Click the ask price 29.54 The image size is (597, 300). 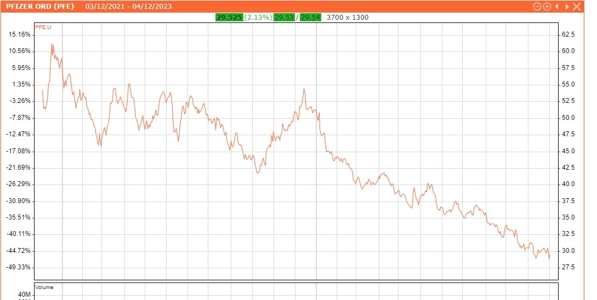coord(310,18)
